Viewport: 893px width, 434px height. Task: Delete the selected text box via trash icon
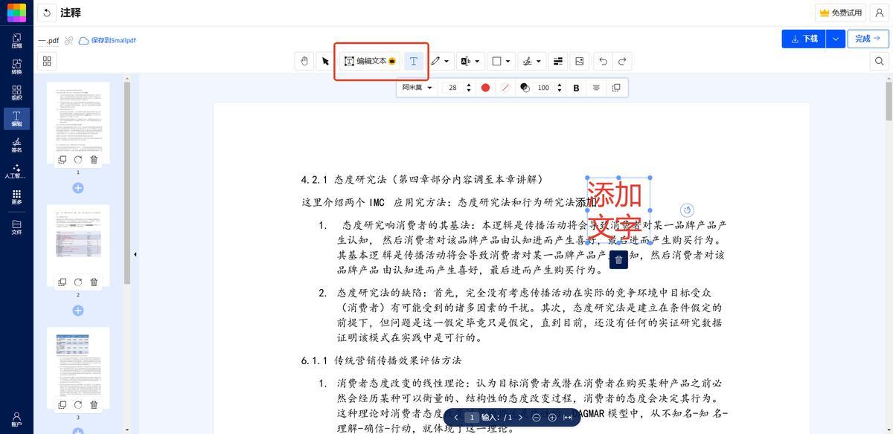click(x=618, y=259)
